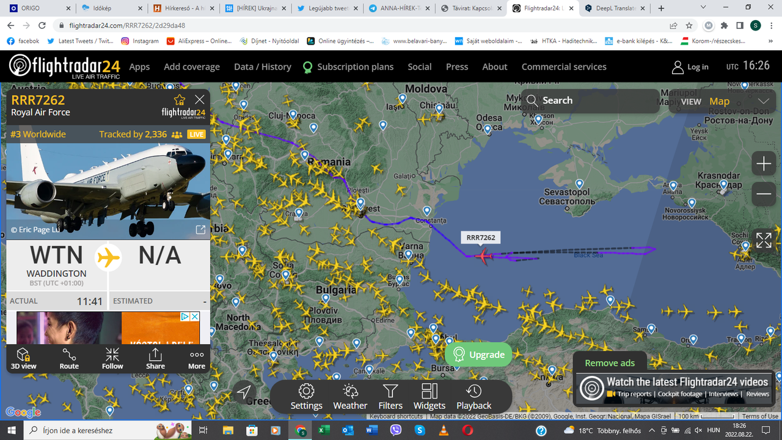Close the advertisement in flight panel
782x440 pixels.
coord(194,317)
